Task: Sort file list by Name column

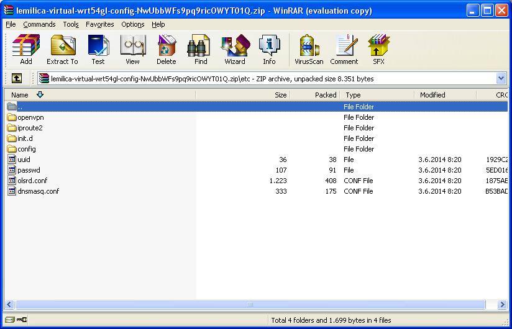Action: 20,95
